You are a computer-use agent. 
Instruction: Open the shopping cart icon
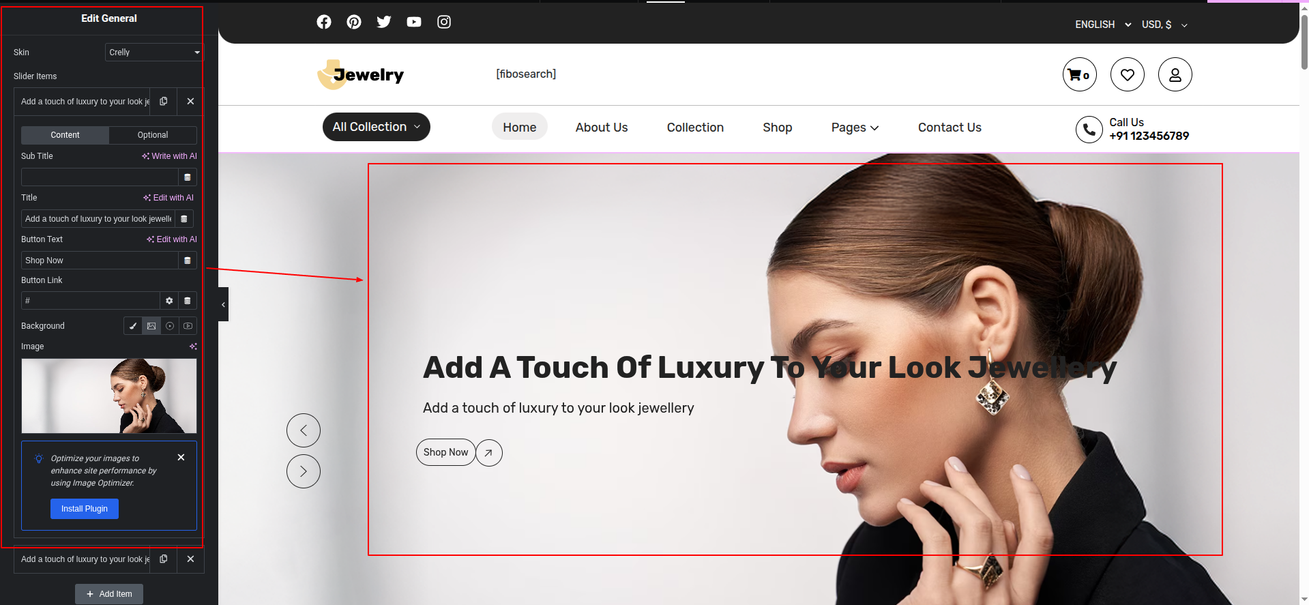pyautogui.click(x=1079, y=74)
